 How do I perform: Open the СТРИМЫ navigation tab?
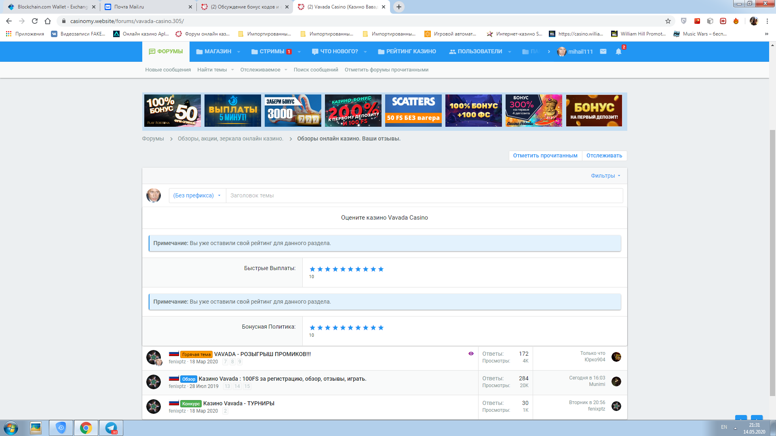pyautogui.click(x=271, y=51)
